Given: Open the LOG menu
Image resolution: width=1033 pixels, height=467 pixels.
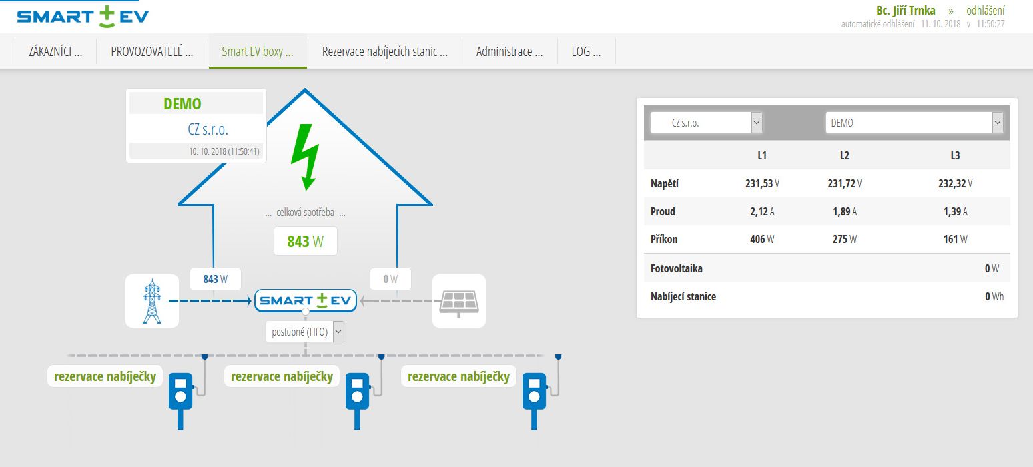Looking at the screenshot, I should [586, 51].
